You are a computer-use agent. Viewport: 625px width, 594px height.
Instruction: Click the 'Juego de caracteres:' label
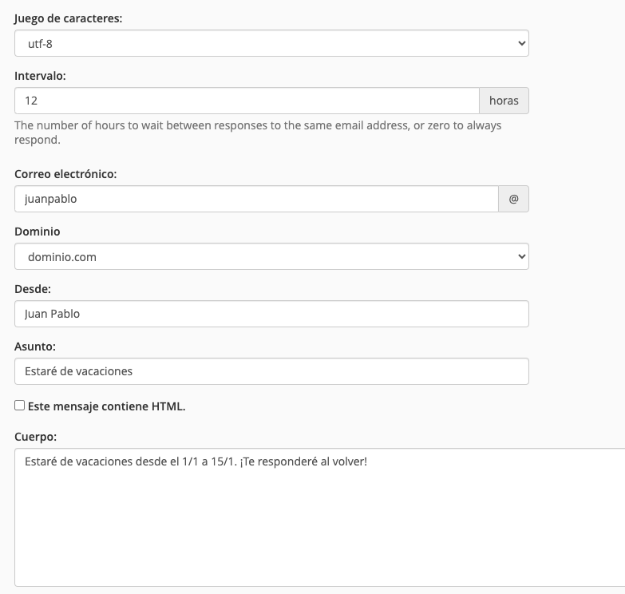point(69,18)
